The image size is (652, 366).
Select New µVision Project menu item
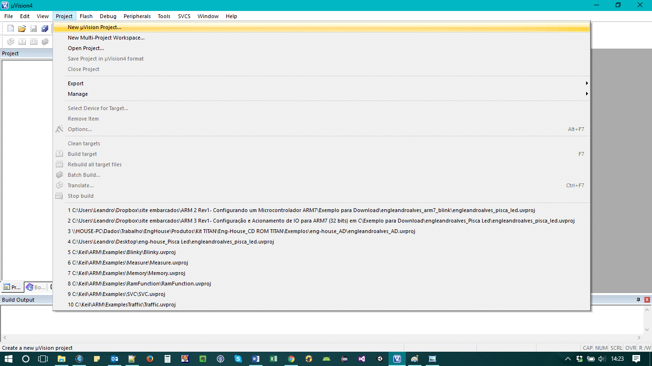click(95, 27)
